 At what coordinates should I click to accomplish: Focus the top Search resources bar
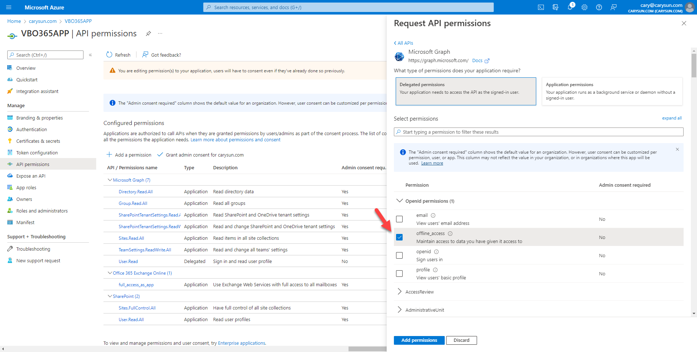pyautogui.click(x=348, y=7)
